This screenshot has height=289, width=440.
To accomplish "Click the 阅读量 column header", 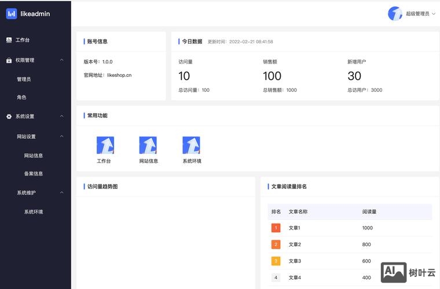I will coord(369,212).
